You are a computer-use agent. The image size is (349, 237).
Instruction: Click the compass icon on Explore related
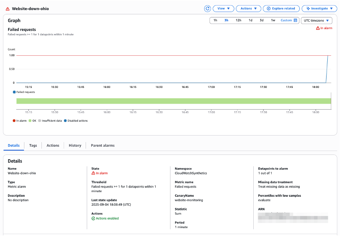tap(269, 8)
